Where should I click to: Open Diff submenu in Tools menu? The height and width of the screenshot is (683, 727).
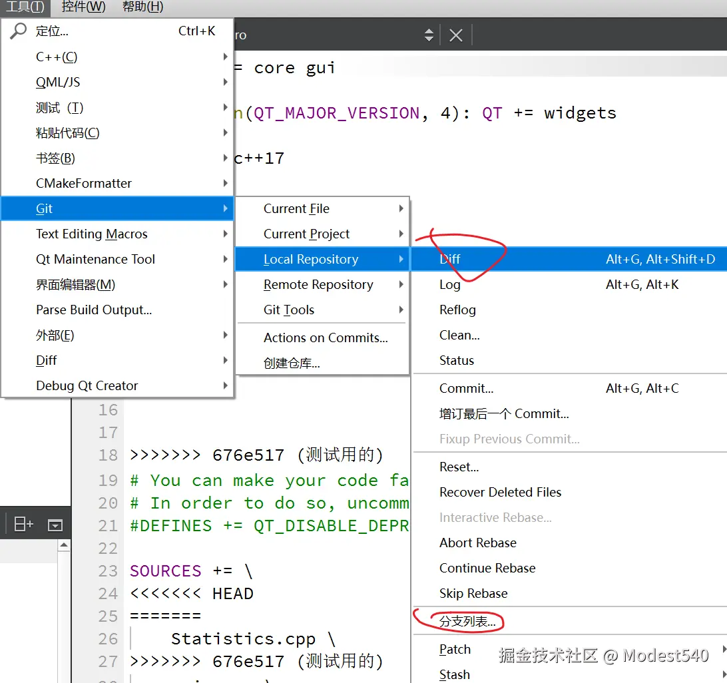pos(117,360)
